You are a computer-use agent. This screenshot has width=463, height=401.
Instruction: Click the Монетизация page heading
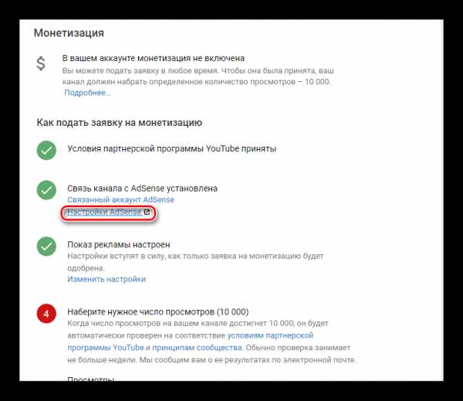click(x=69, y=32)
